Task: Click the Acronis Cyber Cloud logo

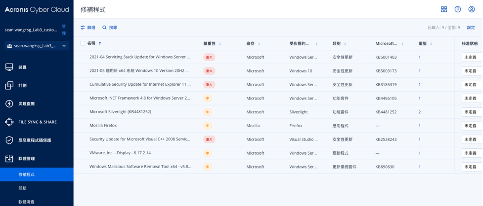Action: coord(37,10)
